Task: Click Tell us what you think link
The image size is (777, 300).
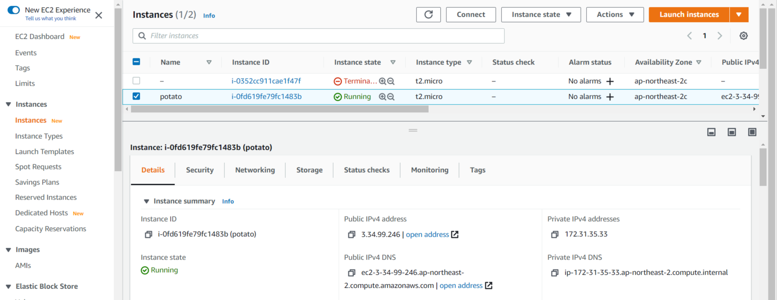Action: click(x=51, y=18)
